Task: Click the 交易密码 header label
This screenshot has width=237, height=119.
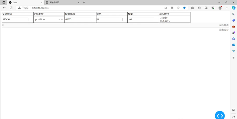Action: coord(7,14)
